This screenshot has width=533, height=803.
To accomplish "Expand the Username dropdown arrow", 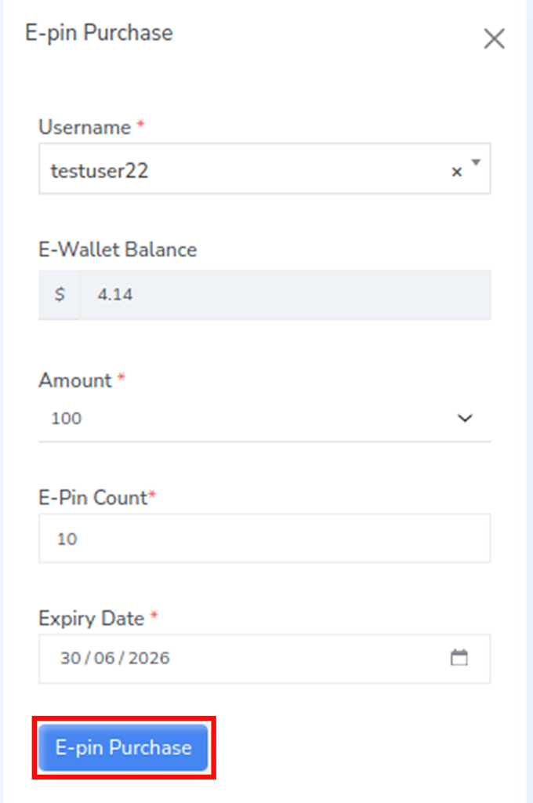I will pos(476,163).
